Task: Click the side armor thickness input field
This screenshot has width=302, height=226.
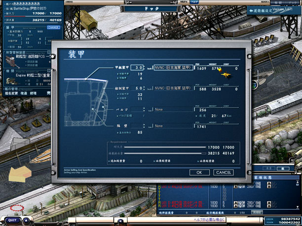Action: point(137,88)
